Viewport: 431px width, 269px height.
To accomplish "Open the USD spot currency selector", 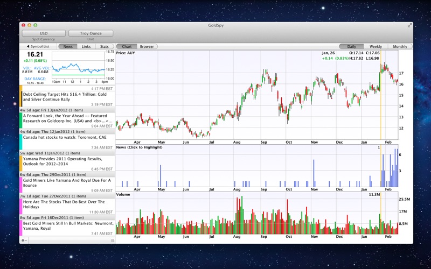I will click(44, 33).
